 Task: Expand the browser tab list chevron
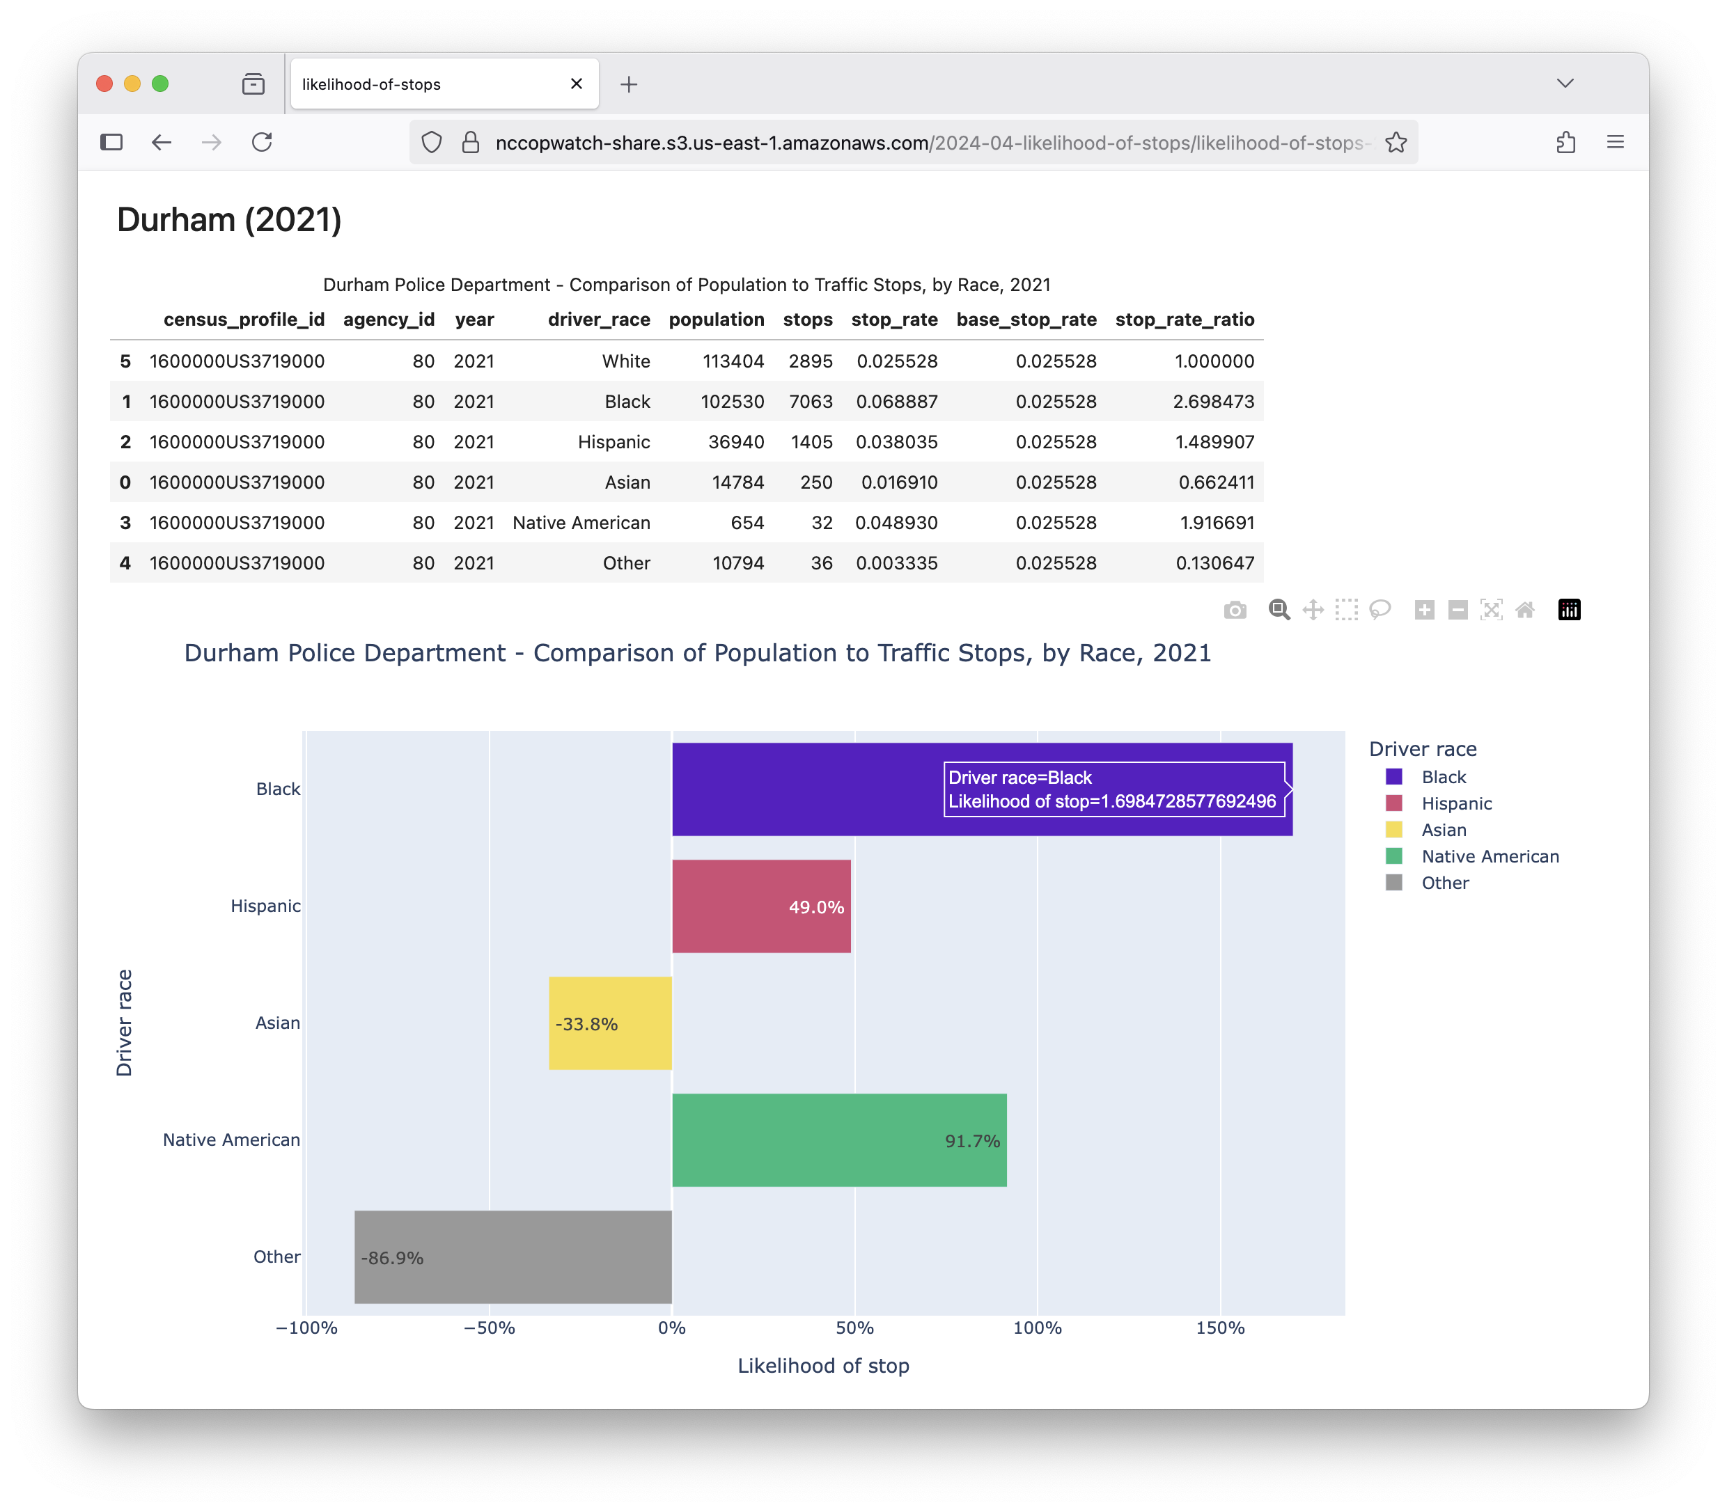[x=1565, y=84]
